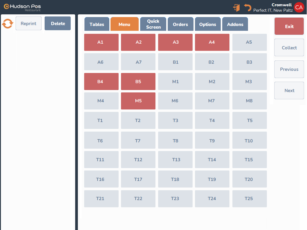The image size is (307, 230).
Task: Switch to the Tables tab
Action: pyautogui.click(x=97, y=24)
